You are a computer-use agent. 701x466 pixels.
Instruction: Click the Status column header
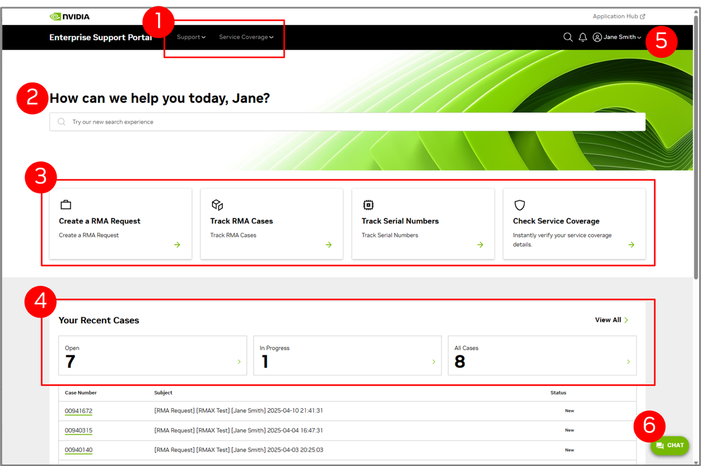tap(558, 393)
